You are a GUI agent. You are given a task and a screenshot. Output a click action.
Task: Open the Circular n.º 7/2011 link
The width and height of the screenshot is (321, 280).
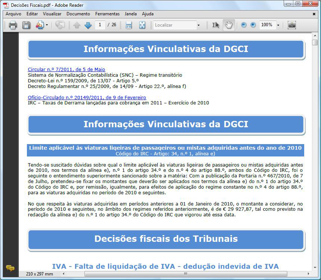click(x=67, y=69)
